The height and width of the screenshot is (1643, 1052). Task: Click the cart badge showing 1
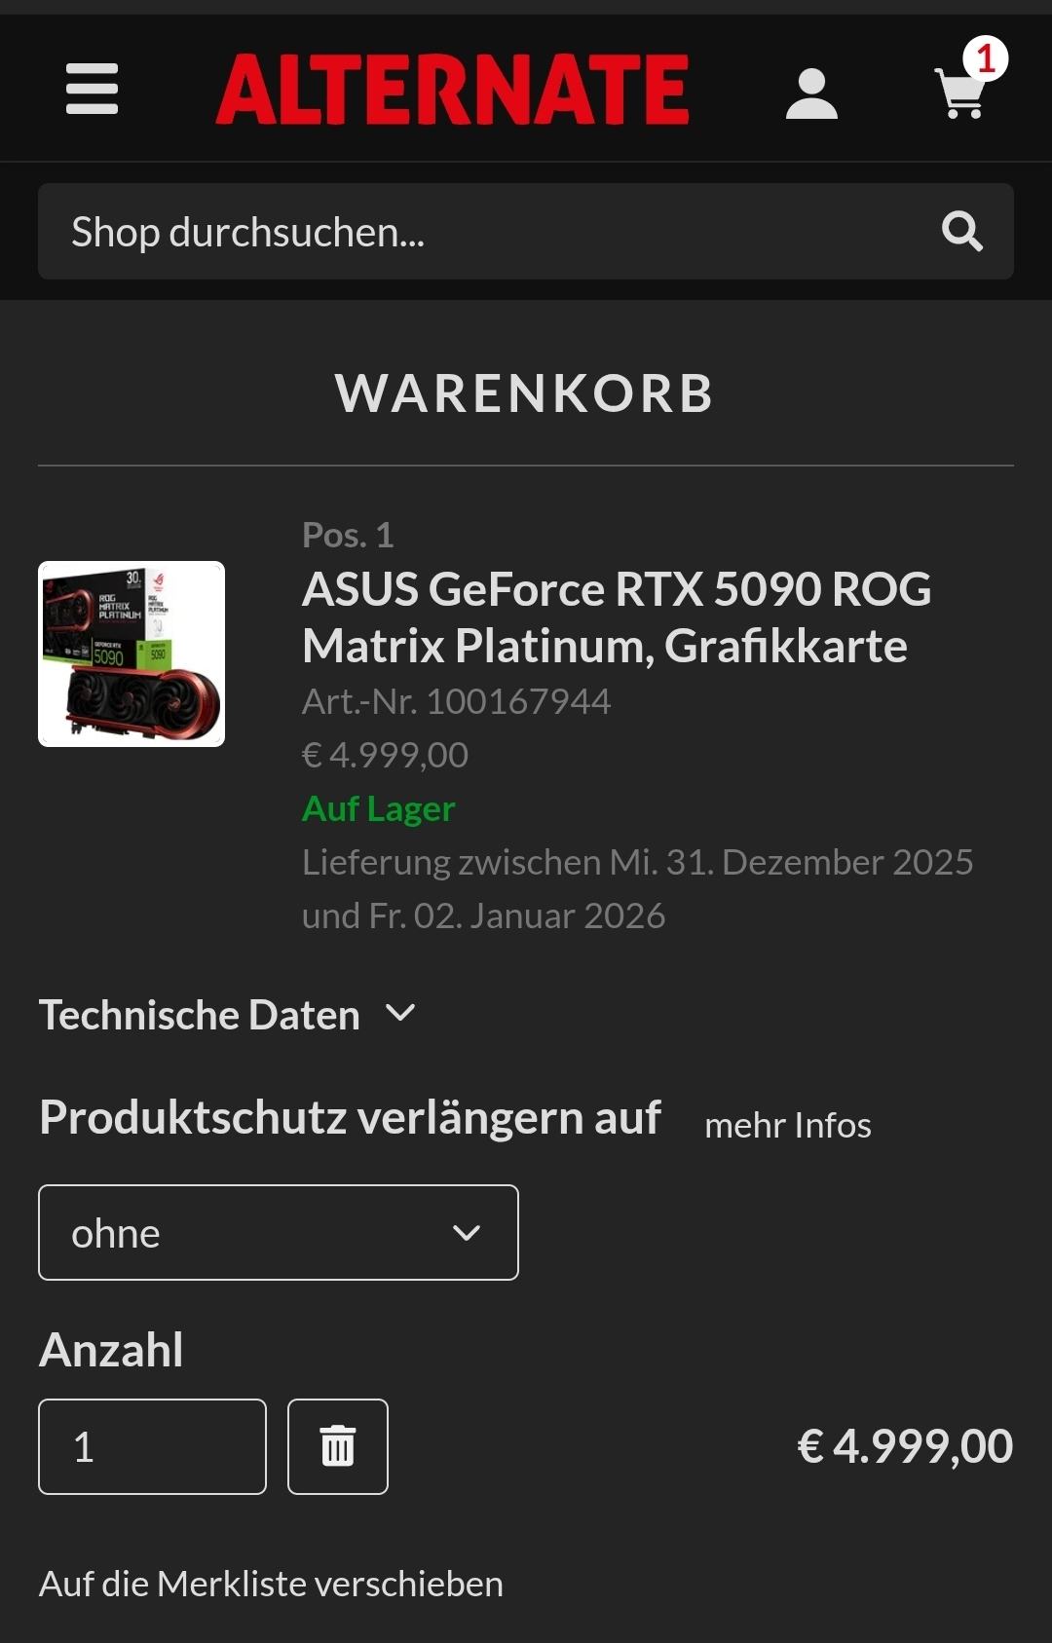click(986, 58)
